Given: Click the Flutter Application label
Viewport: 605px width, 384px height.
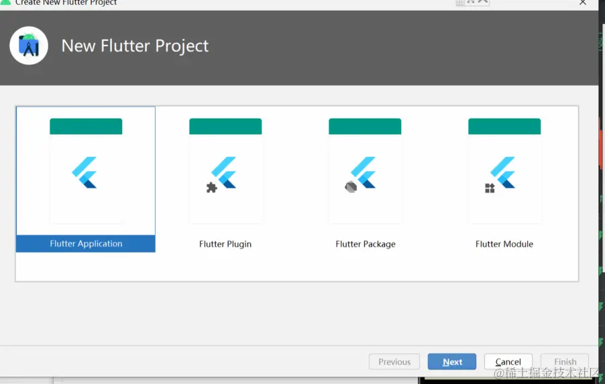Looking at the screenshot, I should pyautogui.click(x=86, y=244).
